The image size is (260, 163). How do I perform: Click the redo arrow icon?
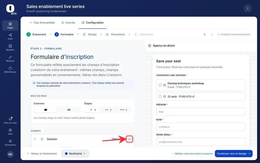coord(212,35)
